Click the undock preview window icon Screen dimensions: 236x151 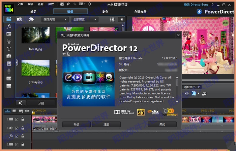coord(204,94)
